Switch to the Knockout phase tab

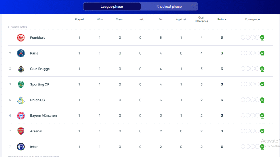[x=169, y=7]
